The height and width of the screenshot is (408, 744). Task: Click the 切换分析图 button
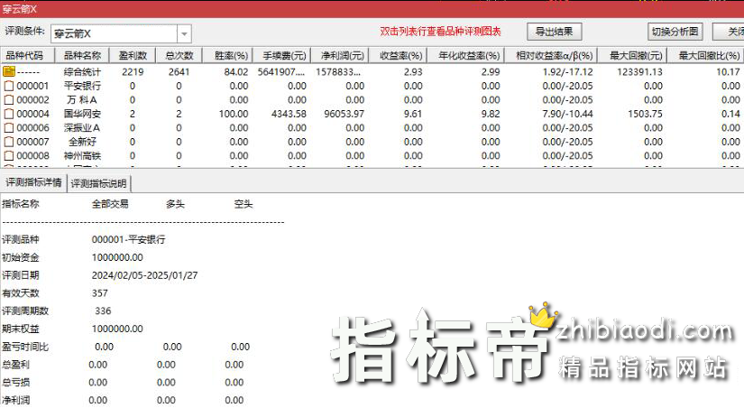coord(675,32)
